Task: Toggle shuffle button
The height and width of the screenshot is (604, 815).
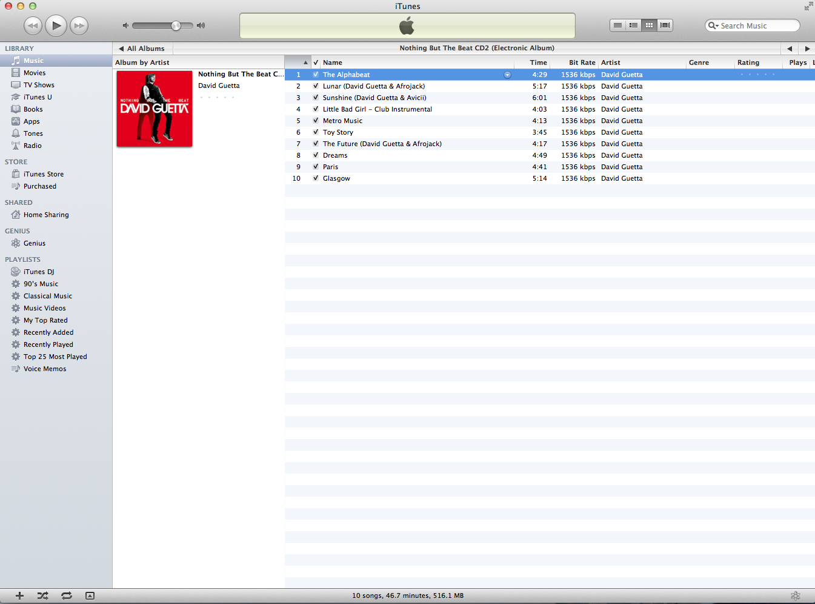Action: coord(42,596)
